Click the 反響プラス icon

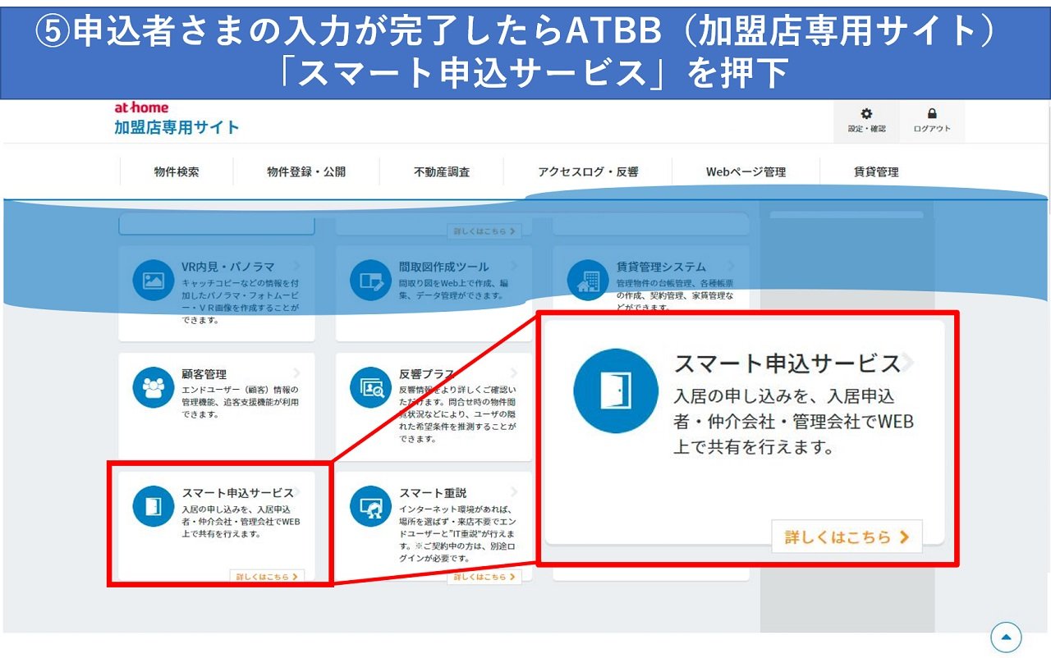coord(370,388)
